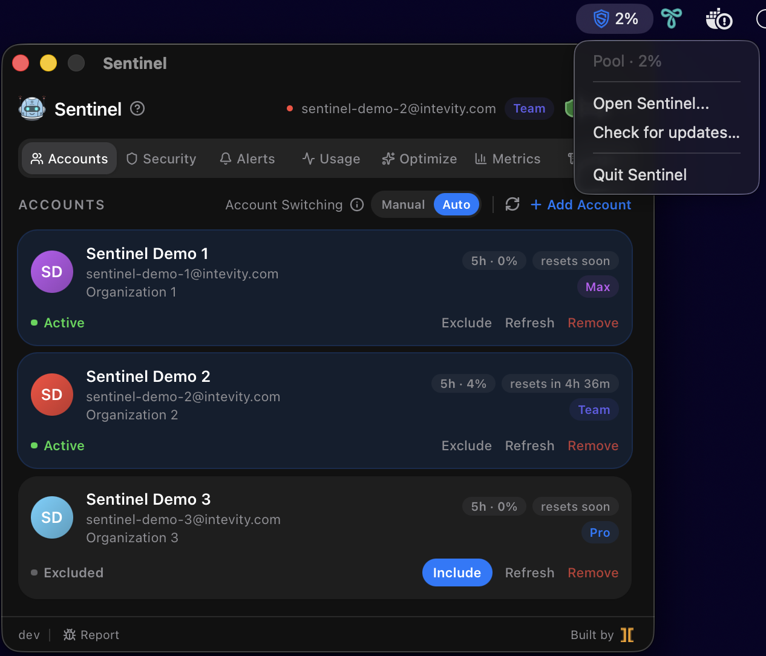The image size is (766, 656).
Task: Switch to the Accounts tab
Action: (x=69, y=159)
